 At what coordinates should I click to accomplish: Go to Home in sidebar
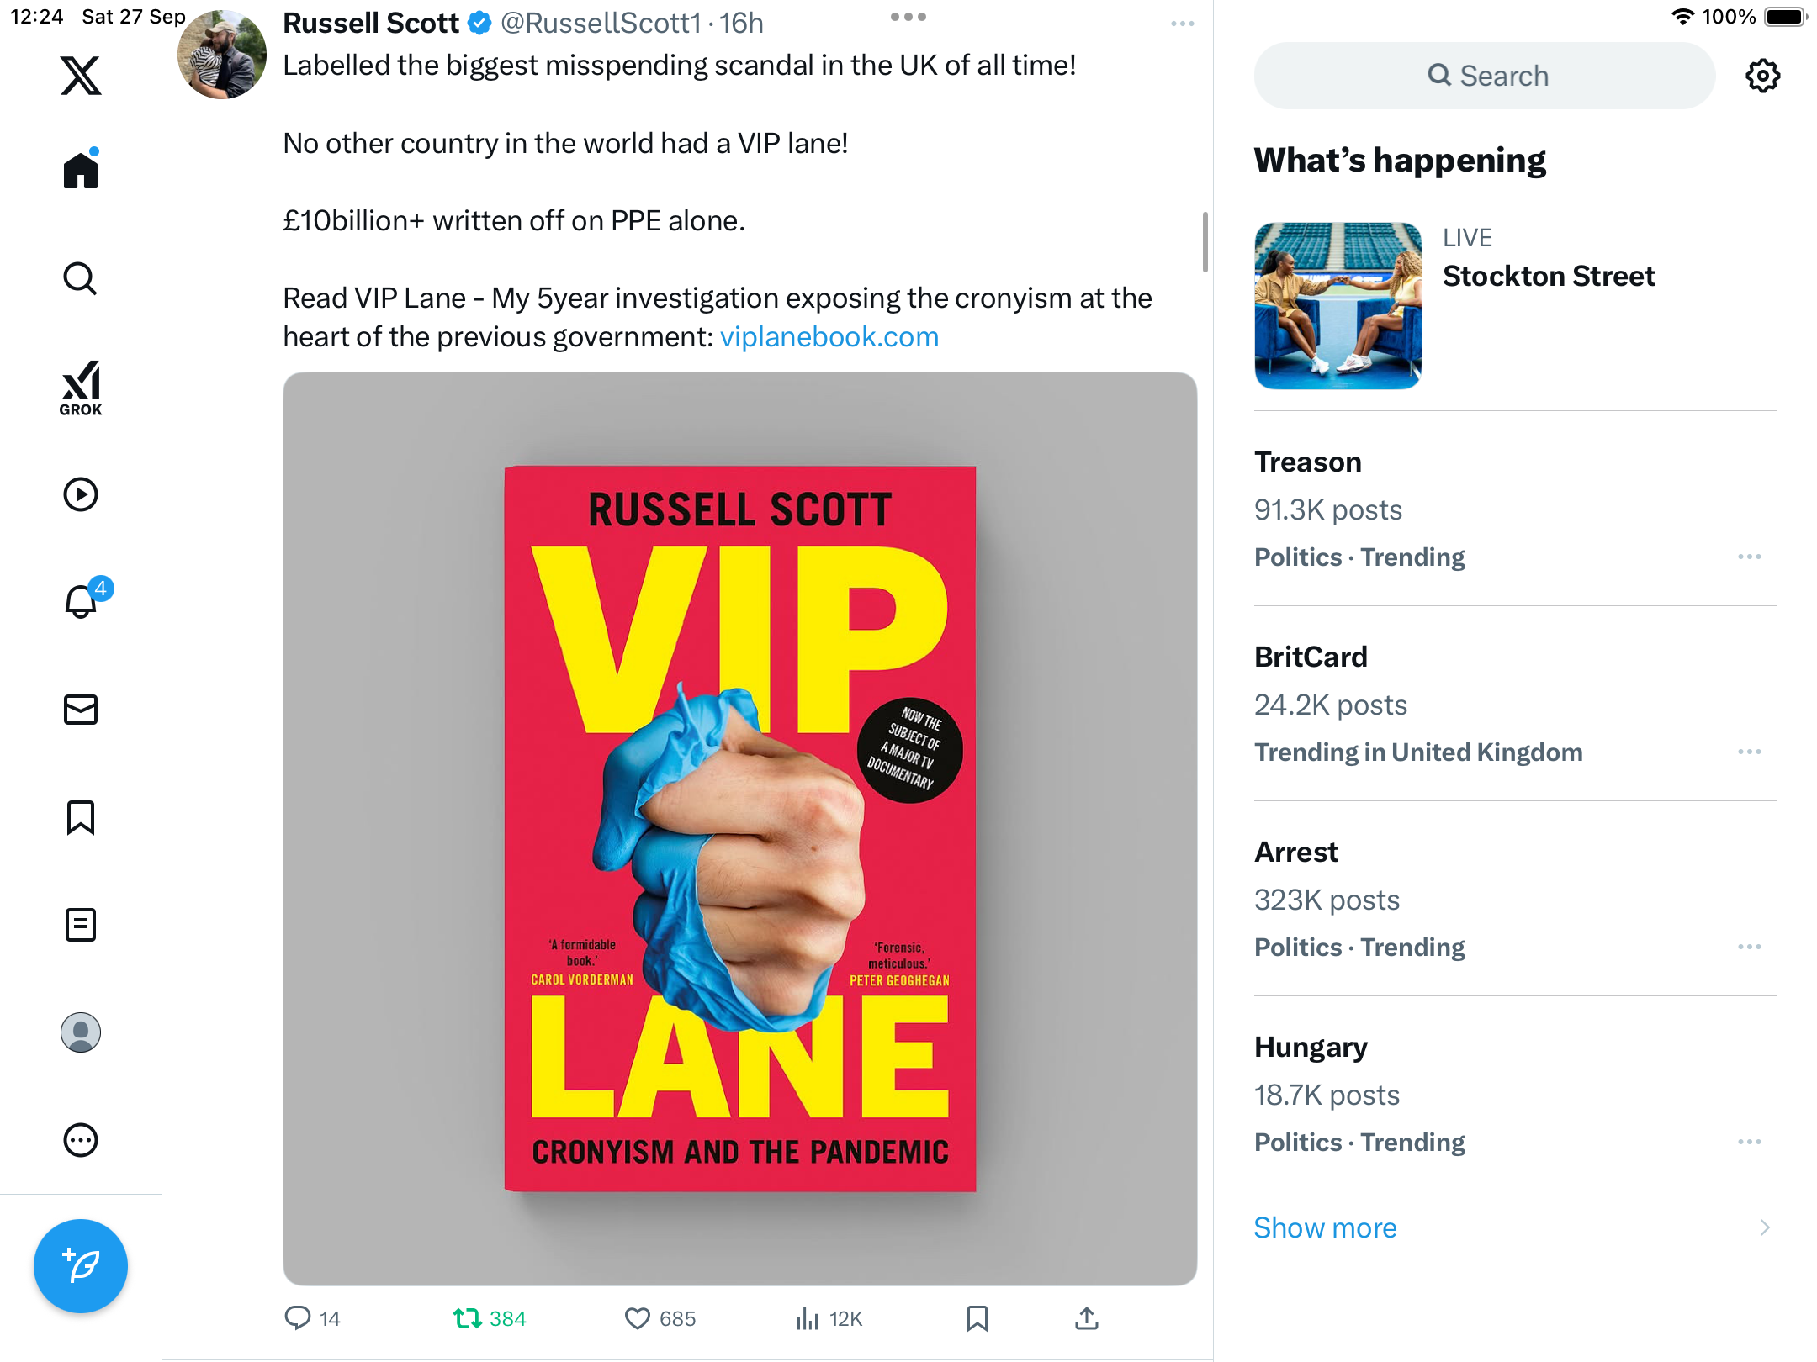[81, 171]
